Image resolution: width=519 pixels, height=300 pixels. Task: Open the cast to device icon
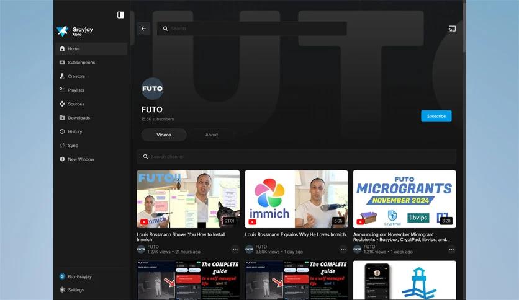(452, 29)
